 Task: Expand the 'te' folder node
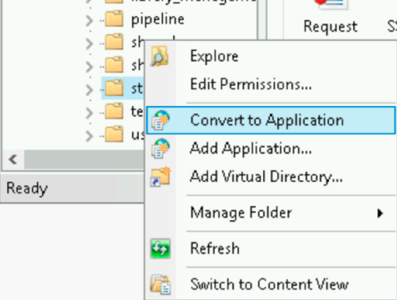[89, 113]
